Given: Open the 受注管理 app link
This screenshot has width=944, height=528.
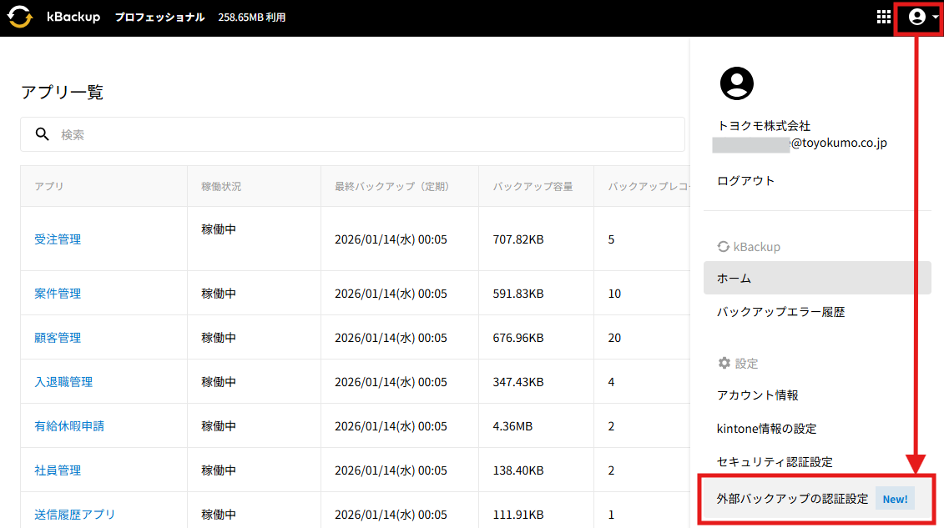Looking at the screenshot, I should [58, 239].
